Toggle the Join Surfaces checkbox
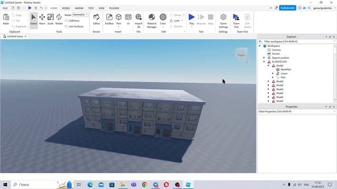The image size is (337, 189). pos(66,26)
